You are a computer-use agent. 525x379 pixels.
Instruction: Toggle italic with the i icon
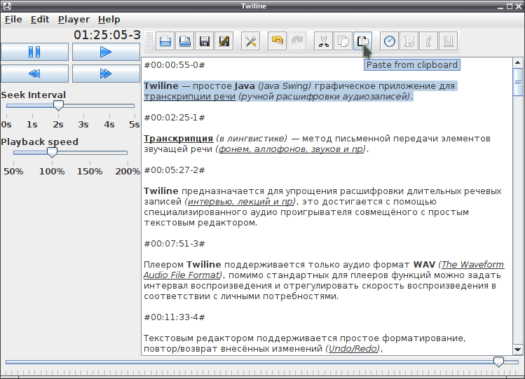point(428,41)
